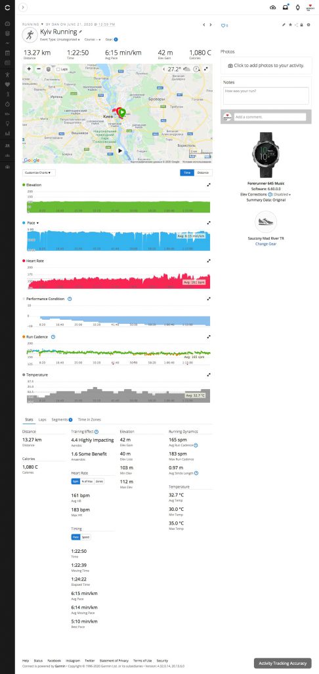Image resolution: width=319 pixels, height=674 pixels.
Task: Go to previous activity with left arrow
Action: coord(204,25)
